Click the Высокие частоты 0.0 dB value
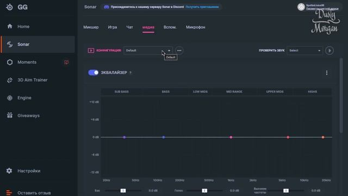348x196 pixels. (x=316, y=191)
